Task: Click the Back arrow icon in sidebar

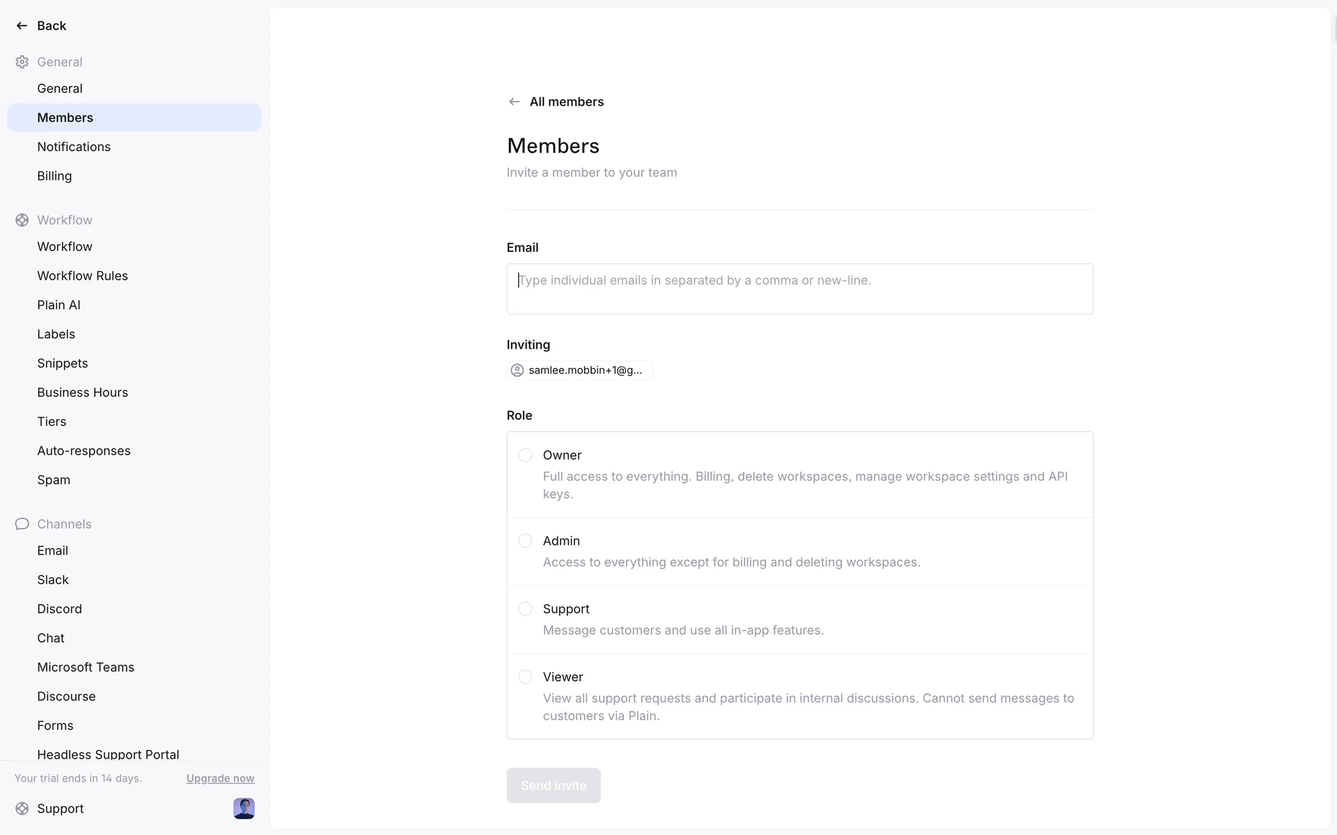Action: coord(22,26)
